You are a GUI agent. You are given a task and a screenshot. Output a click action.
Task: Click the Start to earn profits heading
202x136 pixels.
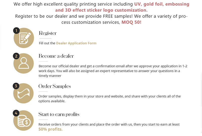(59, 114)
